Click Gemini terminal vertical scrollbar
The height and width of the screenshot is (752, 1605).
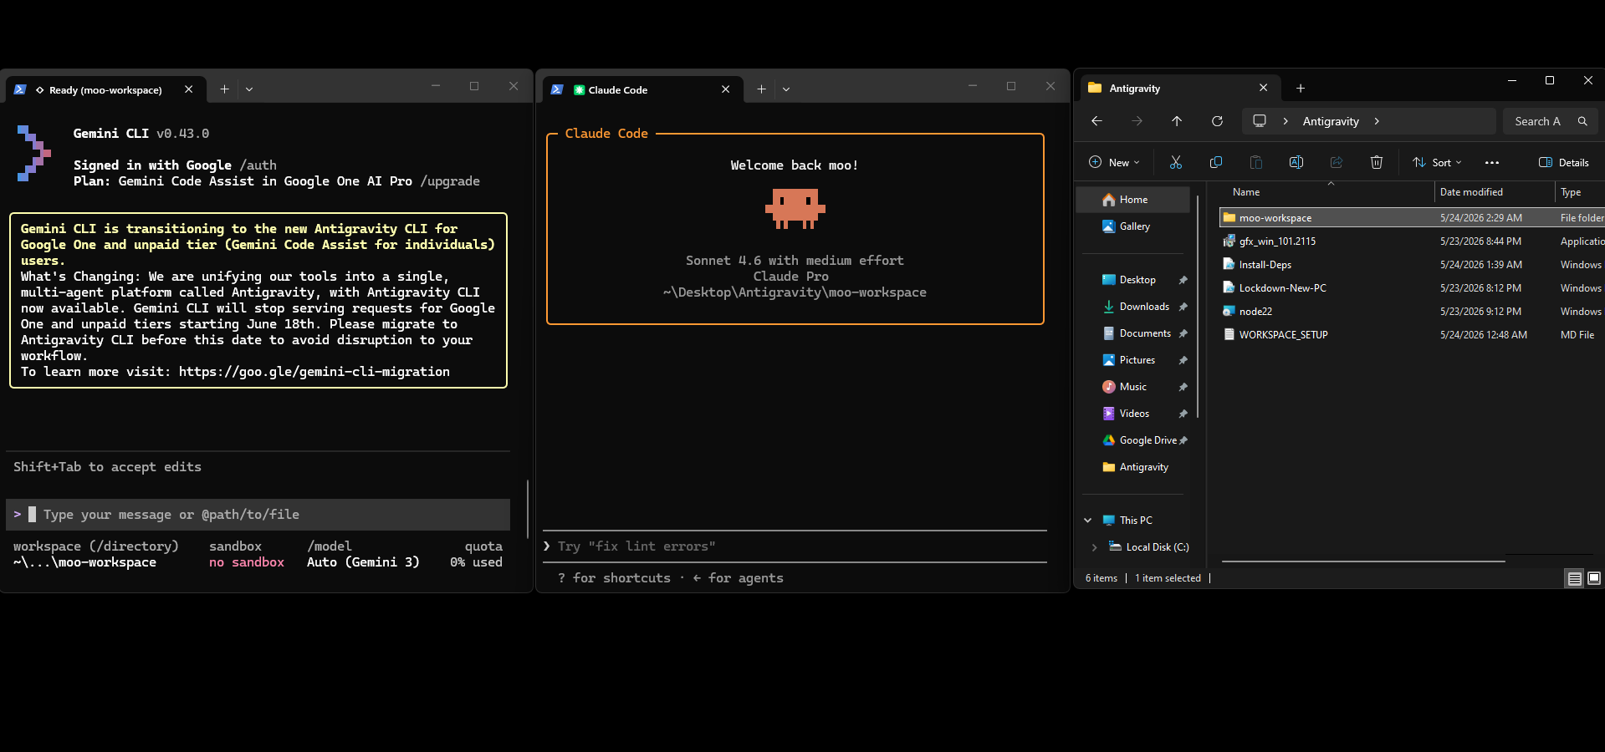click(528, 509)
